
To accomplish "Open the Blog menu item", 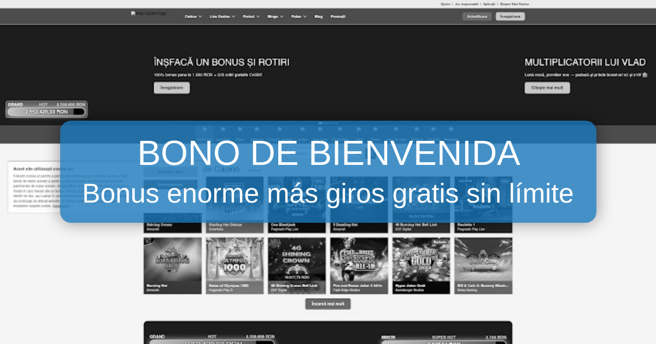I will pos(319,16).
